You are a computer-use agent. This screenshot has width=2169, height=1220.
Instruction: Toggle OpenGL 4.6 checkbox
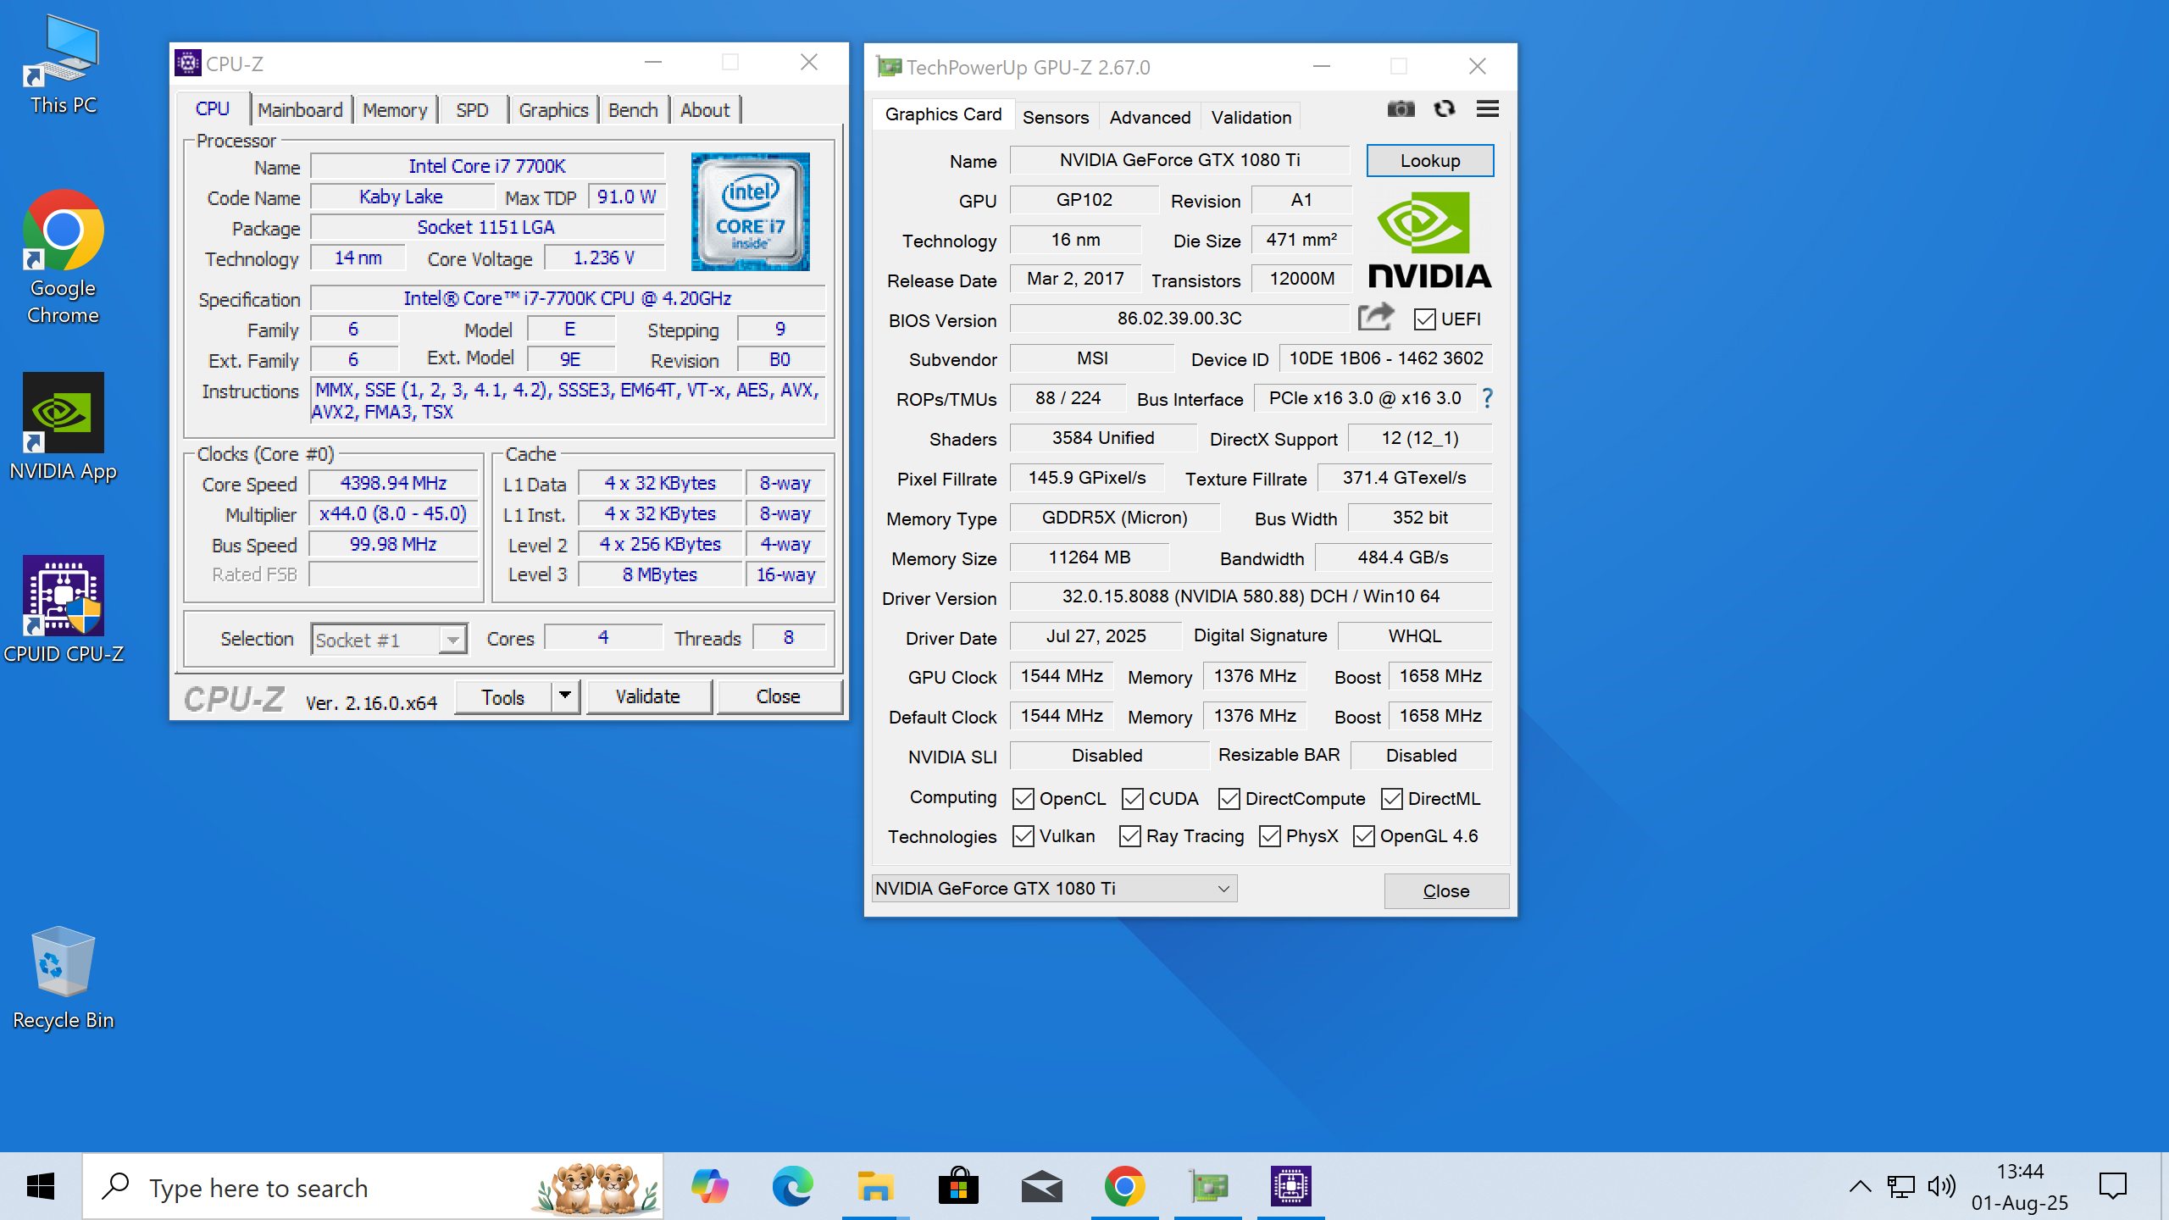[1364, 836]
